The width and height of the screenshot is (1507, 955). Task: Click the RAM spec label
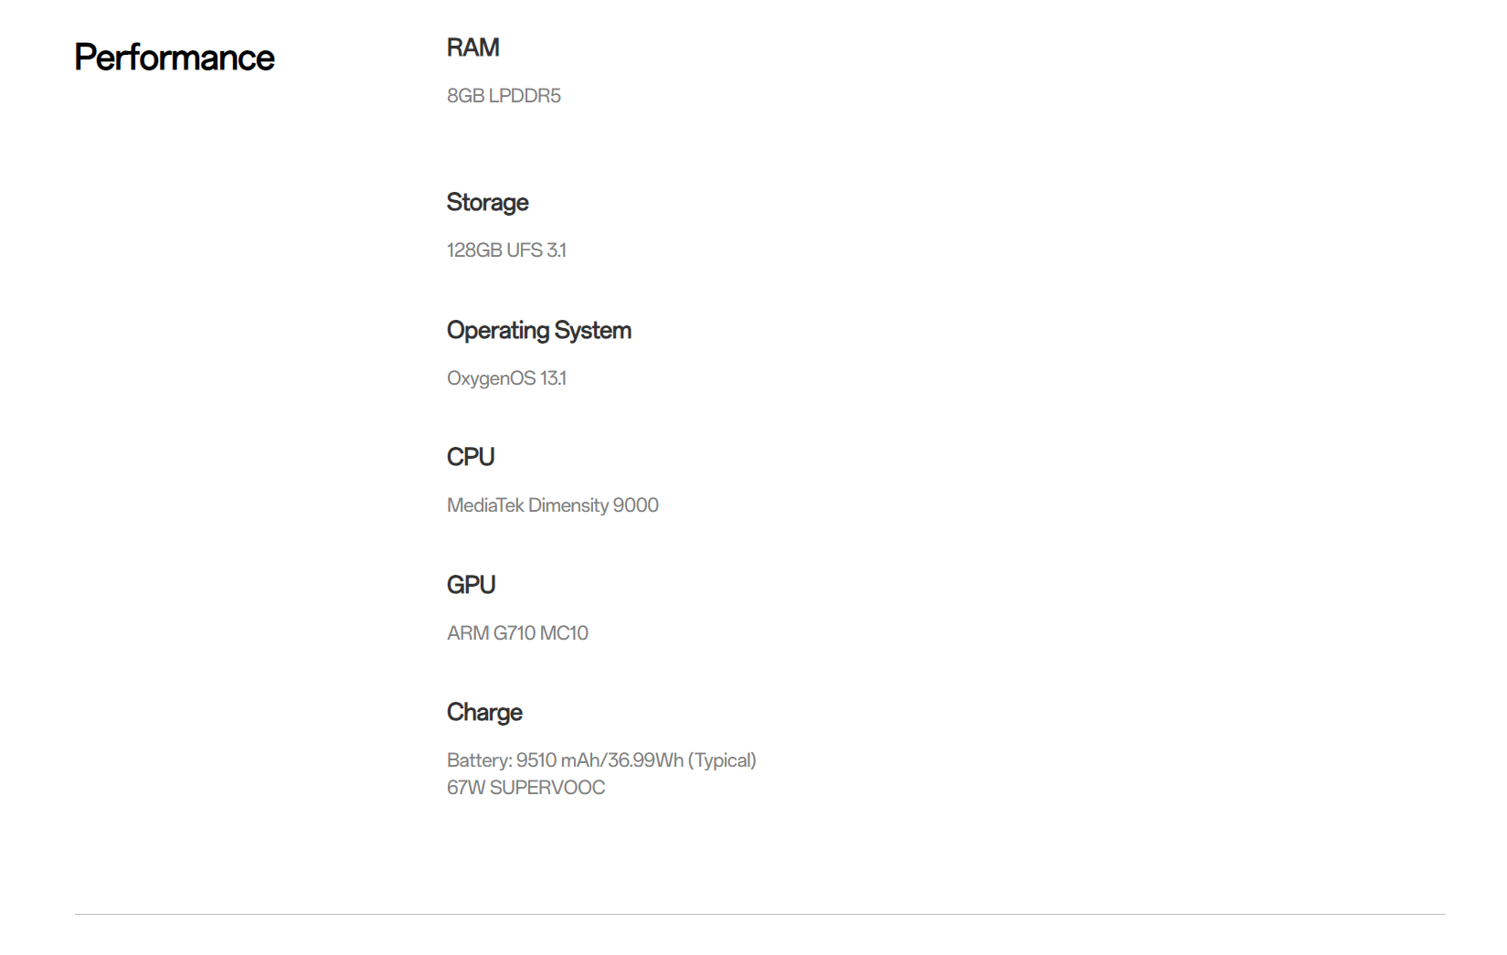pyautogui.click(x=472, y=48)
